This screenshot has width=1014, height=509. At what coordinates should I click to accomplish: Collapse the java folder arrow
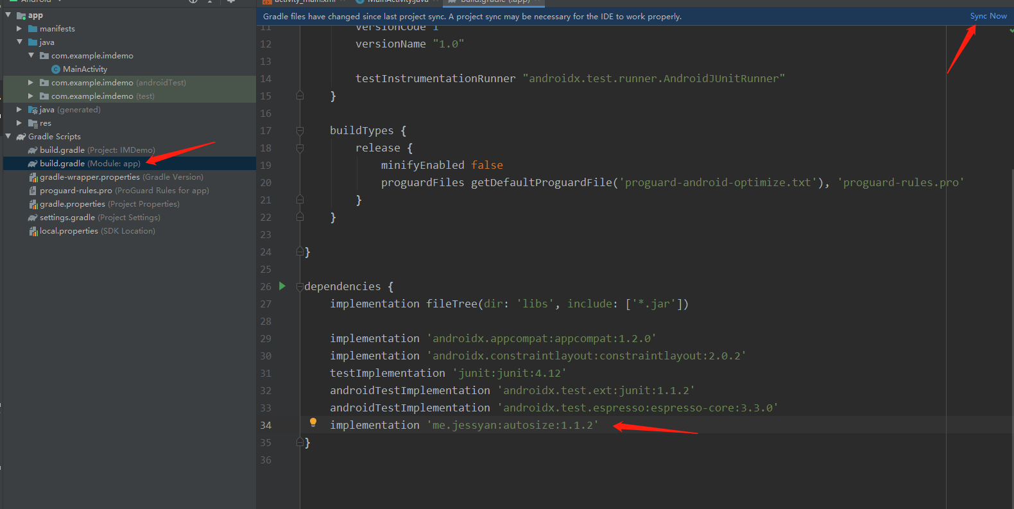[19, 42]
